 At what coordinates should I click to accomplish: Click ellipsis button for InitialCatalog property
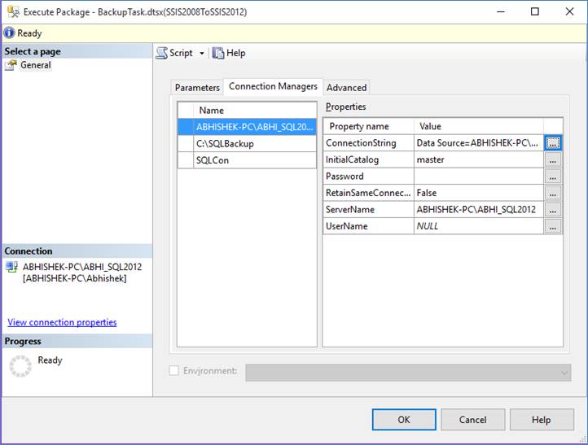pyautogui.click(x=553, y=160)
